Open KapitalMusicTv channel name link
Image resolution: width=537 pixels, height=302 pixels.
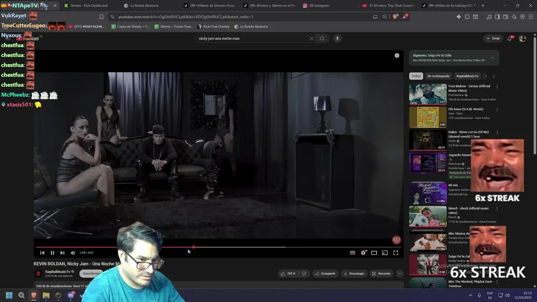(57, 271)
